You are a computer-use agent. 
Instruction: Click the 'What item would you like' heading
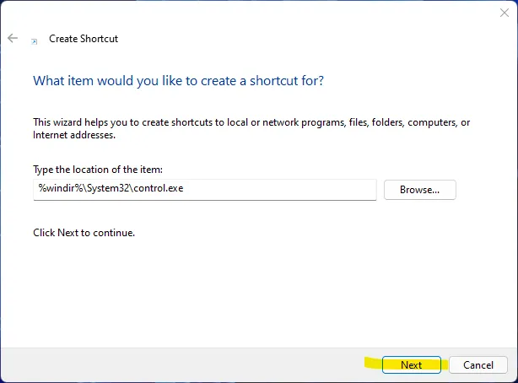(x=178, y=81)
